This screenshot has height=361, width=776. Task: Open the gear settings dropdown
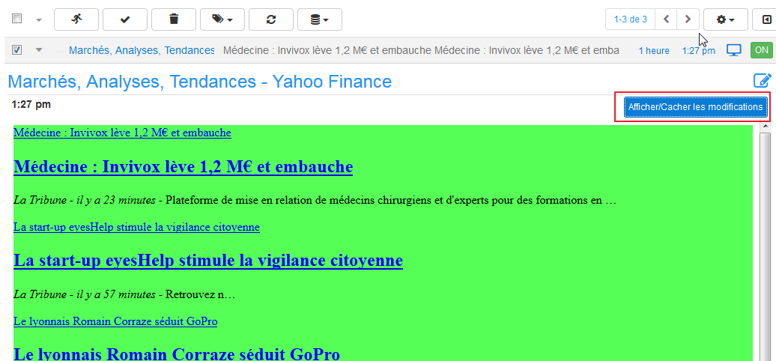[726, 19]
